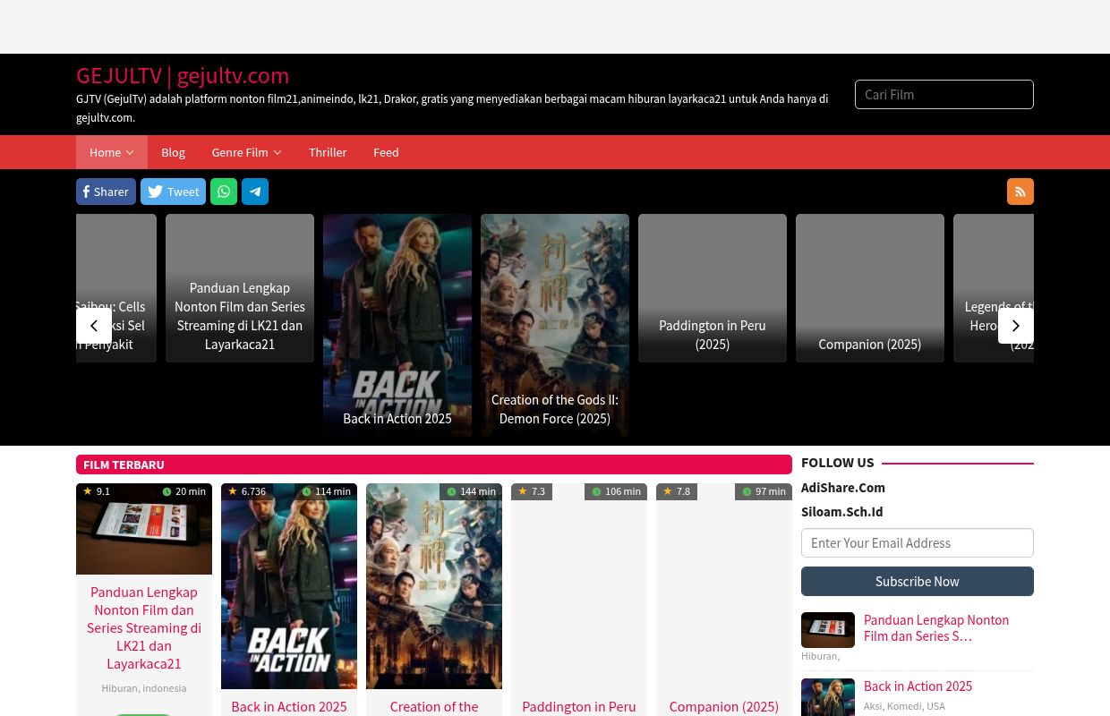
Task: Click the Hiburan category under Panduan card
Action: click(x=119, y=688)
